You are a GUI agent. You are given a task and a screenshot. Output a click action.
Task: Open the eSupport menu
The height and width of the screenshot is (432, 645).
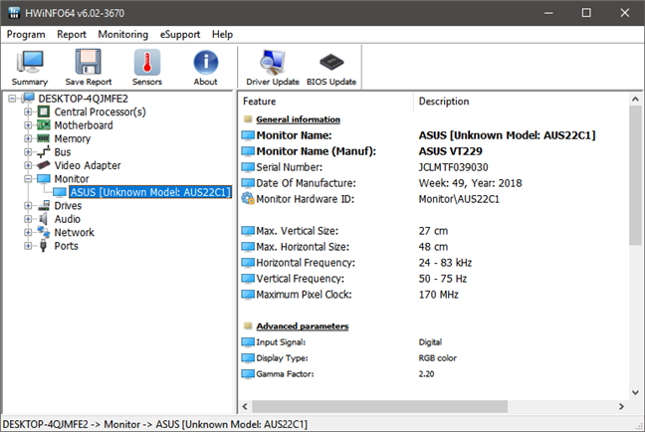180,34
